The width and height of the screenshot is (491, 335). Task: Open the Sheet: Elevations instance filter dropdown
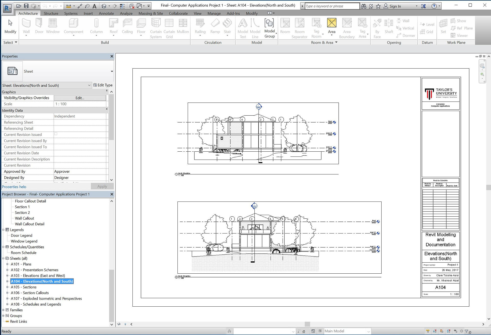point(47,85)
